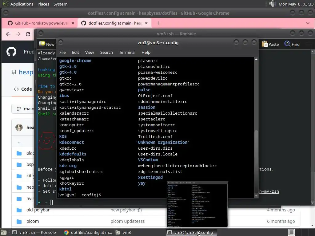This screenshot has width=315, height=236.
Task: Open the picom folder on GitHub
Action: [x=33, y=221]
